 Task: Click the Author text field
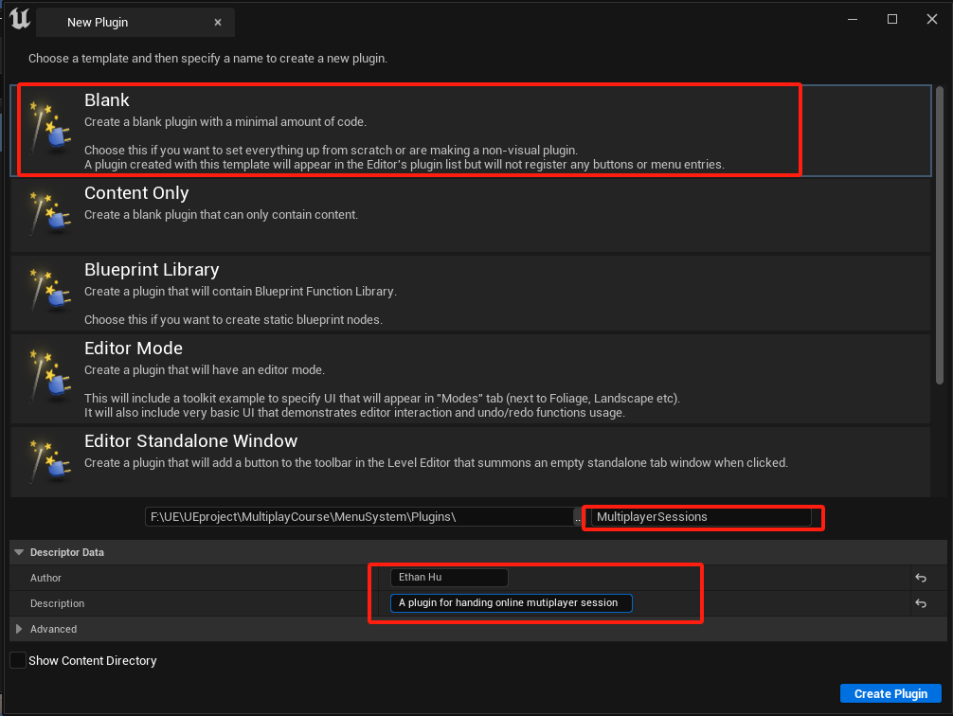449,578
